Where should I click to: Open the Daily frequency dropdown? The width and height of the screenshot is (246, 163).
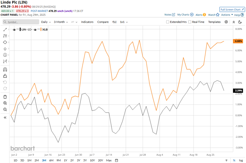point(46,22)
